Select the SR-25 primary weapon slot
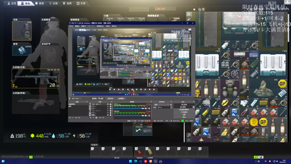Image resolution: width=291 pixels, height=164 pixels. coord(36,78)
